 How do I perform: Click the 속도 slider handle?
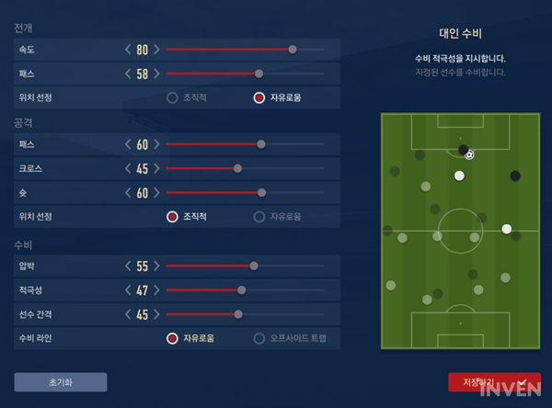pos(293,50)
